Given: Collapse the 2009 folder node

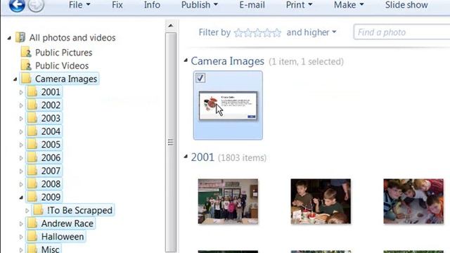Looking at the screenshot, I should point(21,197).
